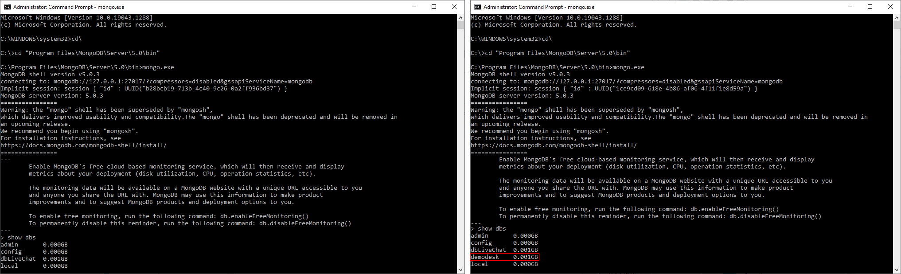The image size is (901, 274).
Task: Close the left Command Prompt window
Action: 454,7
